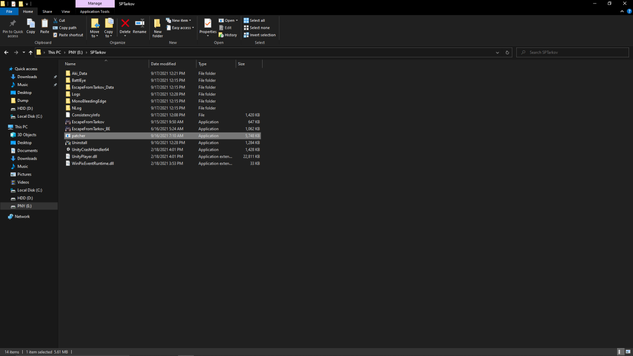633x356 pixels.
Task: Click PNY (E:) in address breadcrumb
Action: pyautogui.click(x=76, y=52)
